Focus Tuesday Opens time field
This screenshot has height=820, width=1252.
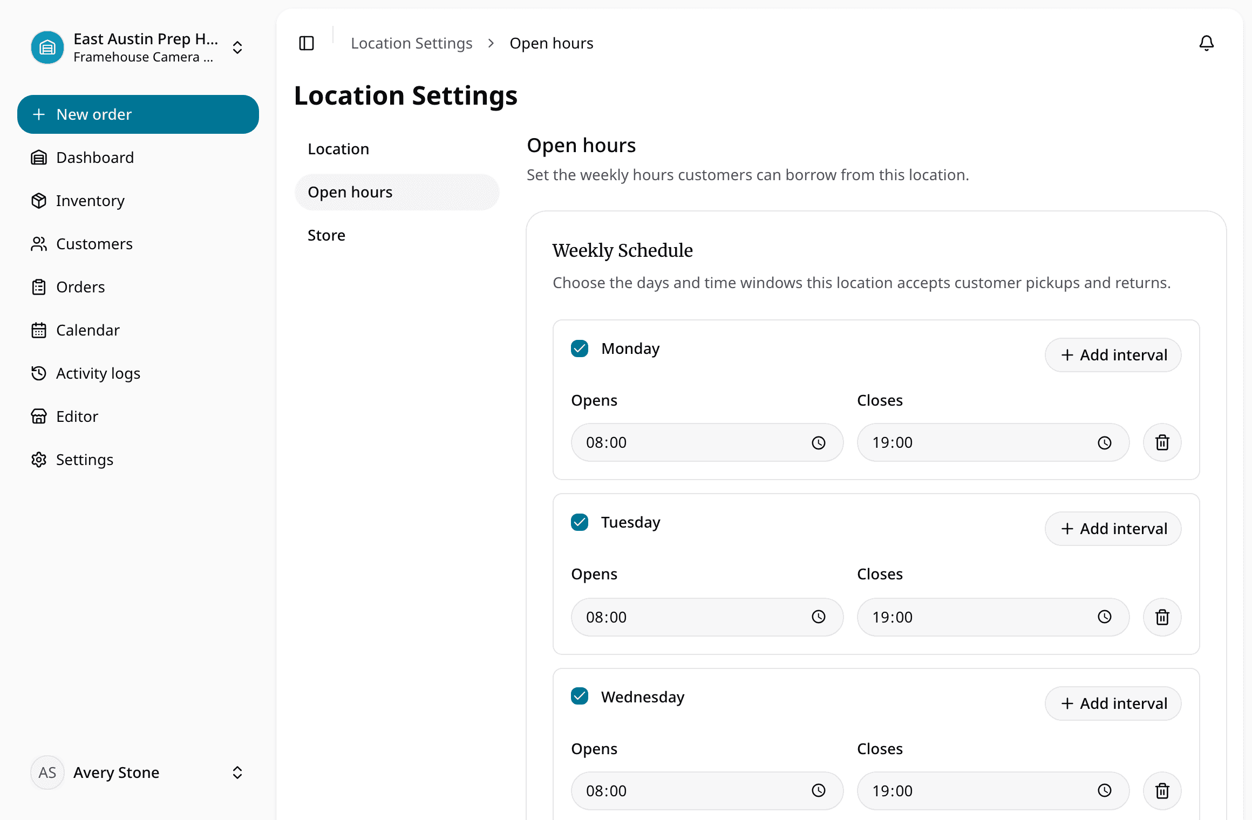[707, 617]
